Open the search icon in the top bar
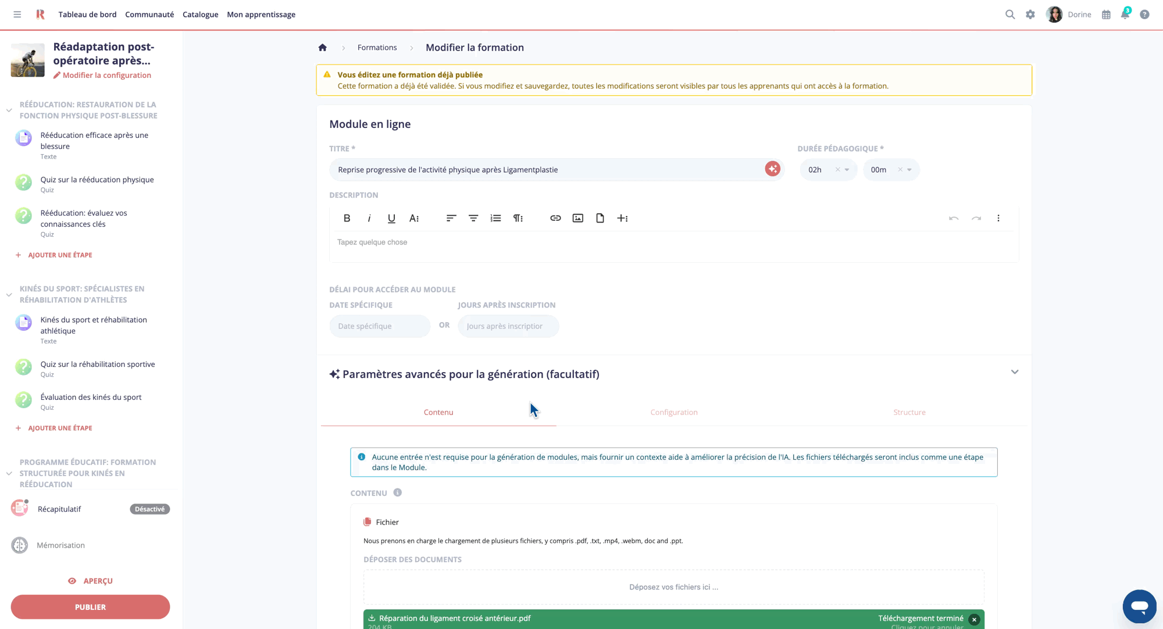The width and height of the screenshot is (1163, 629). [x=1010, y=14]
